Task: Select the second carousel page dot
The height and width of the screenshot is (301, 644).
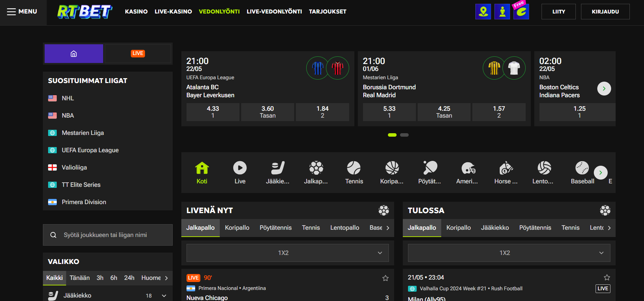Action: (404, 135)
